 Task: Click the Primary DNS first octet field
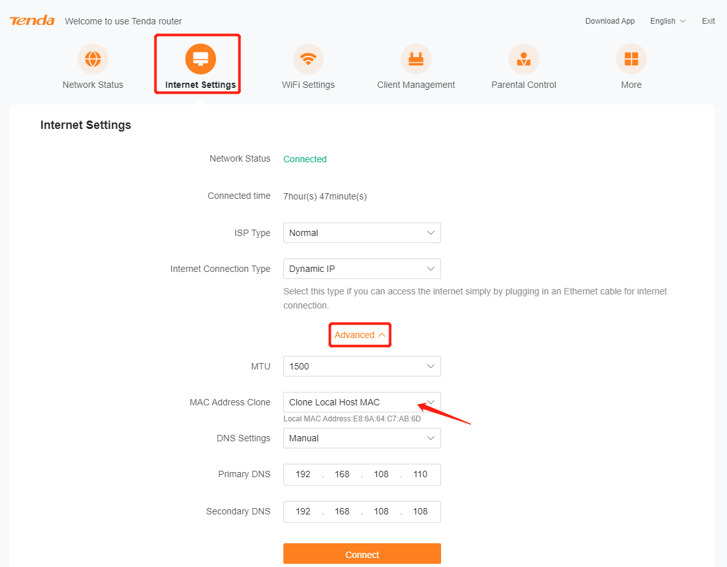[x=303, y=475]
